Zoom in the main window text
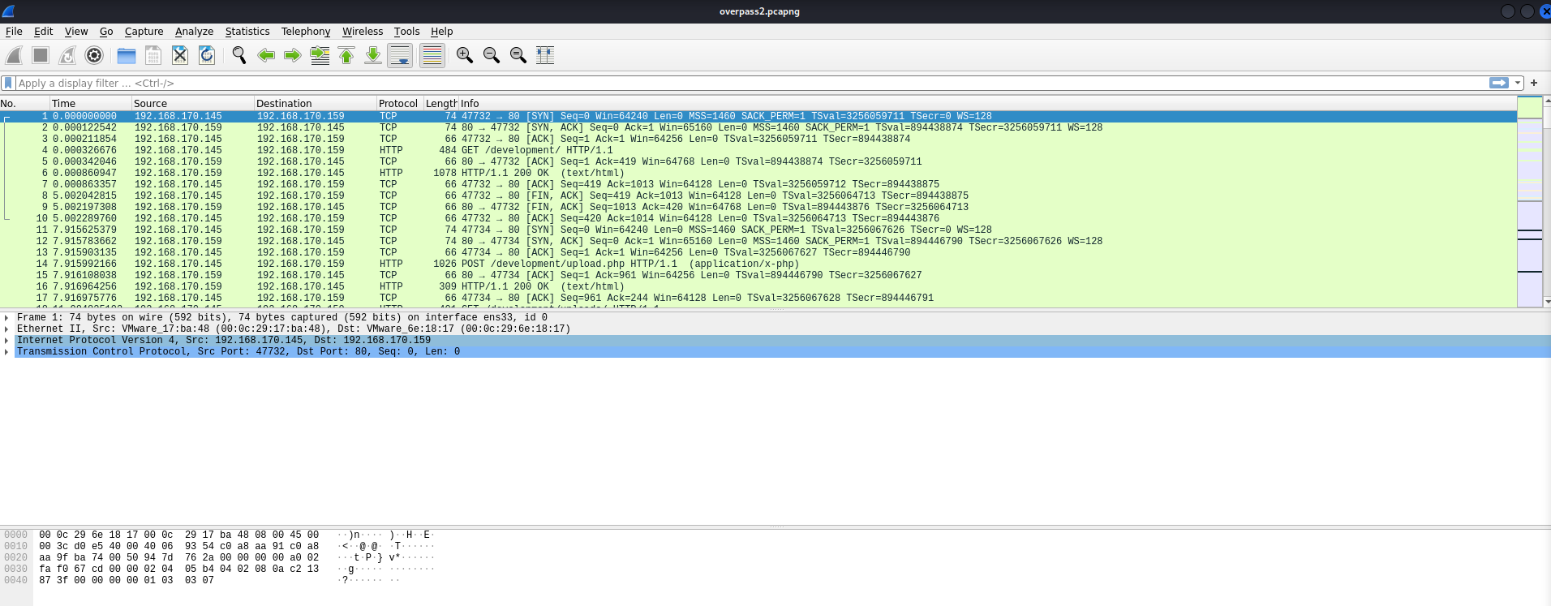 [x=465, y=55]
